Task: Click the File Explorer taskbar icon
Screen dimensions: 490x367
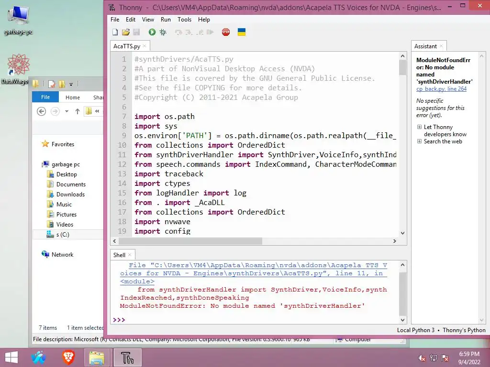Action: [97, 357]
